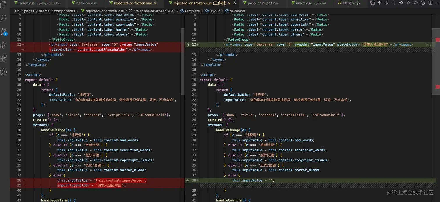440x202 pixels.
Task: Open next revision commit icon
Action: [x=416, y=3]
